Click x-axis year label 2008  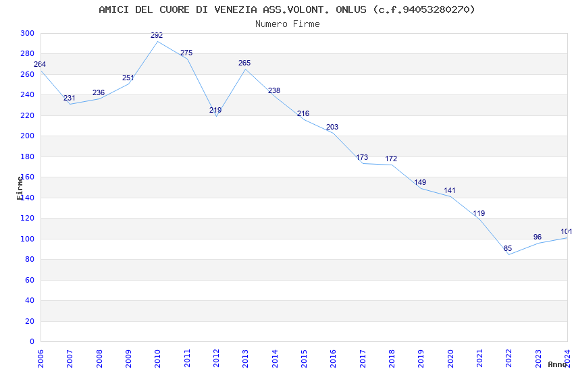pyautogui.click(x=99, y=359)
